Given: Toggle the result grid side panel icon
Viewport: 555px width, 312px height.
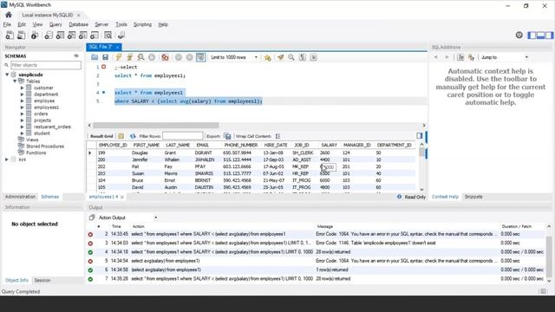Looking at the screenshot, I should click(420, 135).
